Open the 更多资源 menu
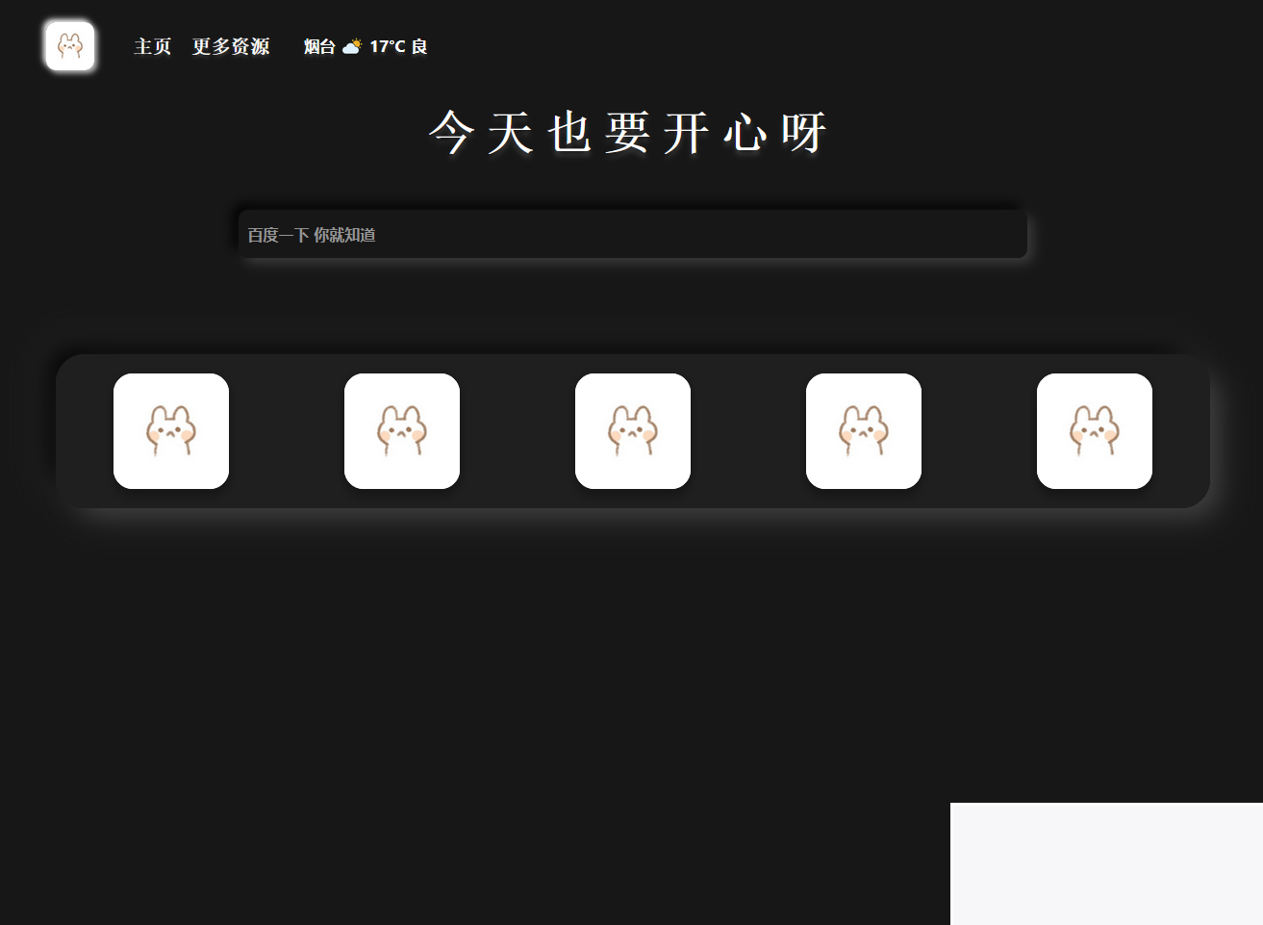 pyautogui.click(x=231, y=45)
